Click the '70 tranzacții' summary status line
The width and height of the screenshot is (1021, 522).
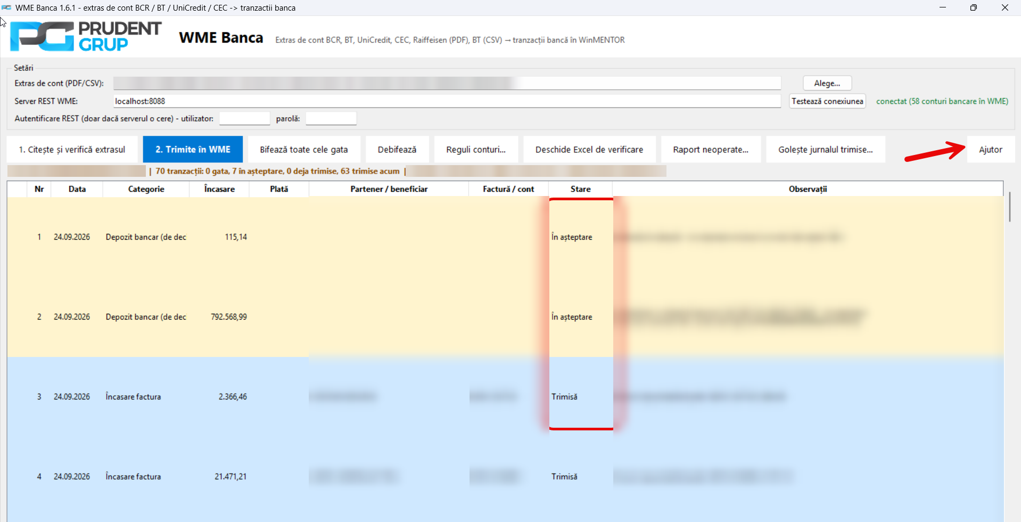click(x=277, y=171)
